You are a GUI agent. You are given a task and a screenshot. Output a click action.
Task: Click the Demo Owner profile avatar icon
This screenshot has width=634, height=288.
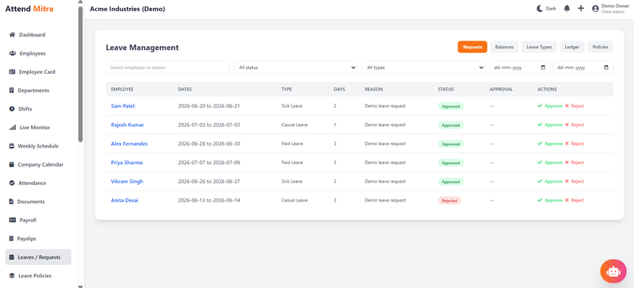click(x=595, y=9)
